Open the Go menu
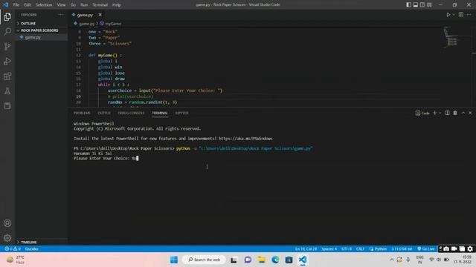The height and width of the screenshot is (267, 476). (x=73, y=5)
